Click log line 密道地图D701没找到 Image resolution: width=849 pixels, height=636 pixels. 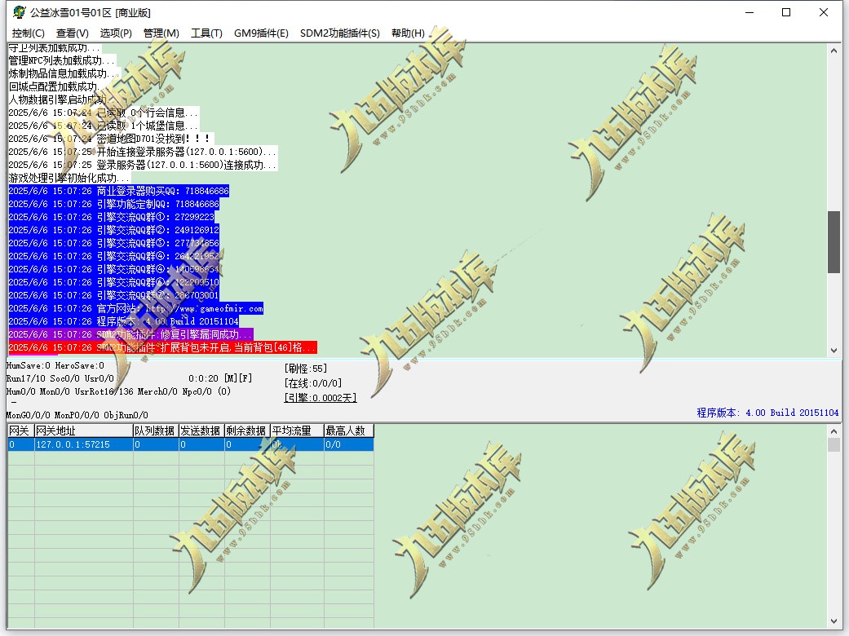pyautogui.click(x=111, y=139)
